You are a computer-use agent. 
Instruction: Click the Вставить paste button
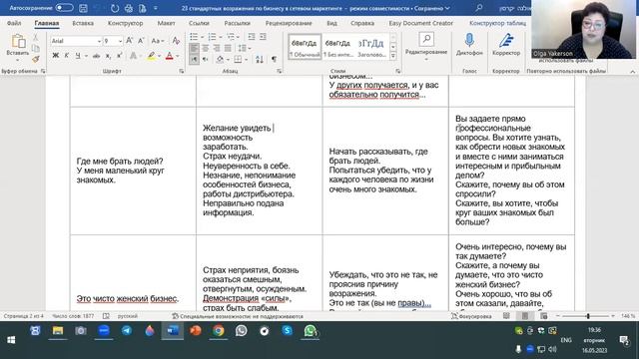(x=18, y=47)
